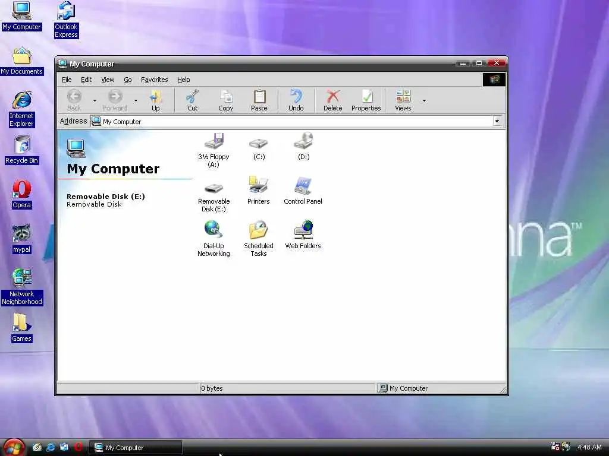Viewport: 609px width, 456px height.
Task: Select the Removable Disk (E:) icon
Action: tap(214, 189)
